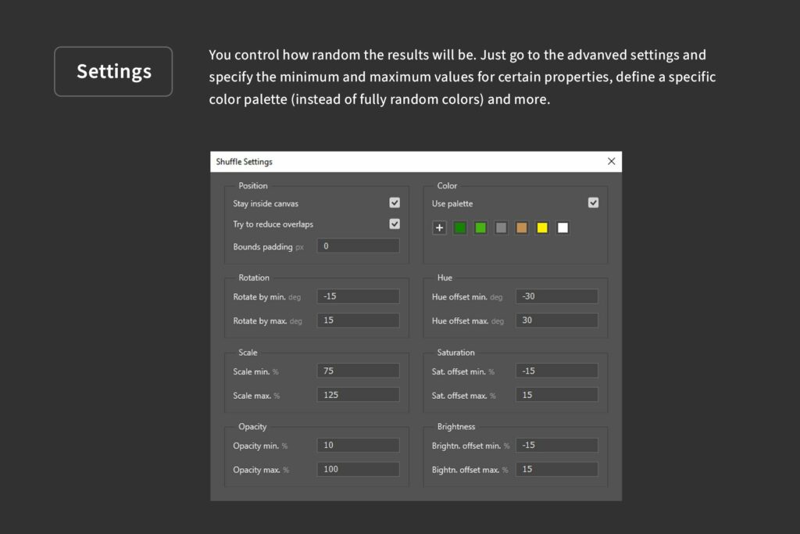Select the light green color swatch
800x534 pixels.
(x=480, y=228)
